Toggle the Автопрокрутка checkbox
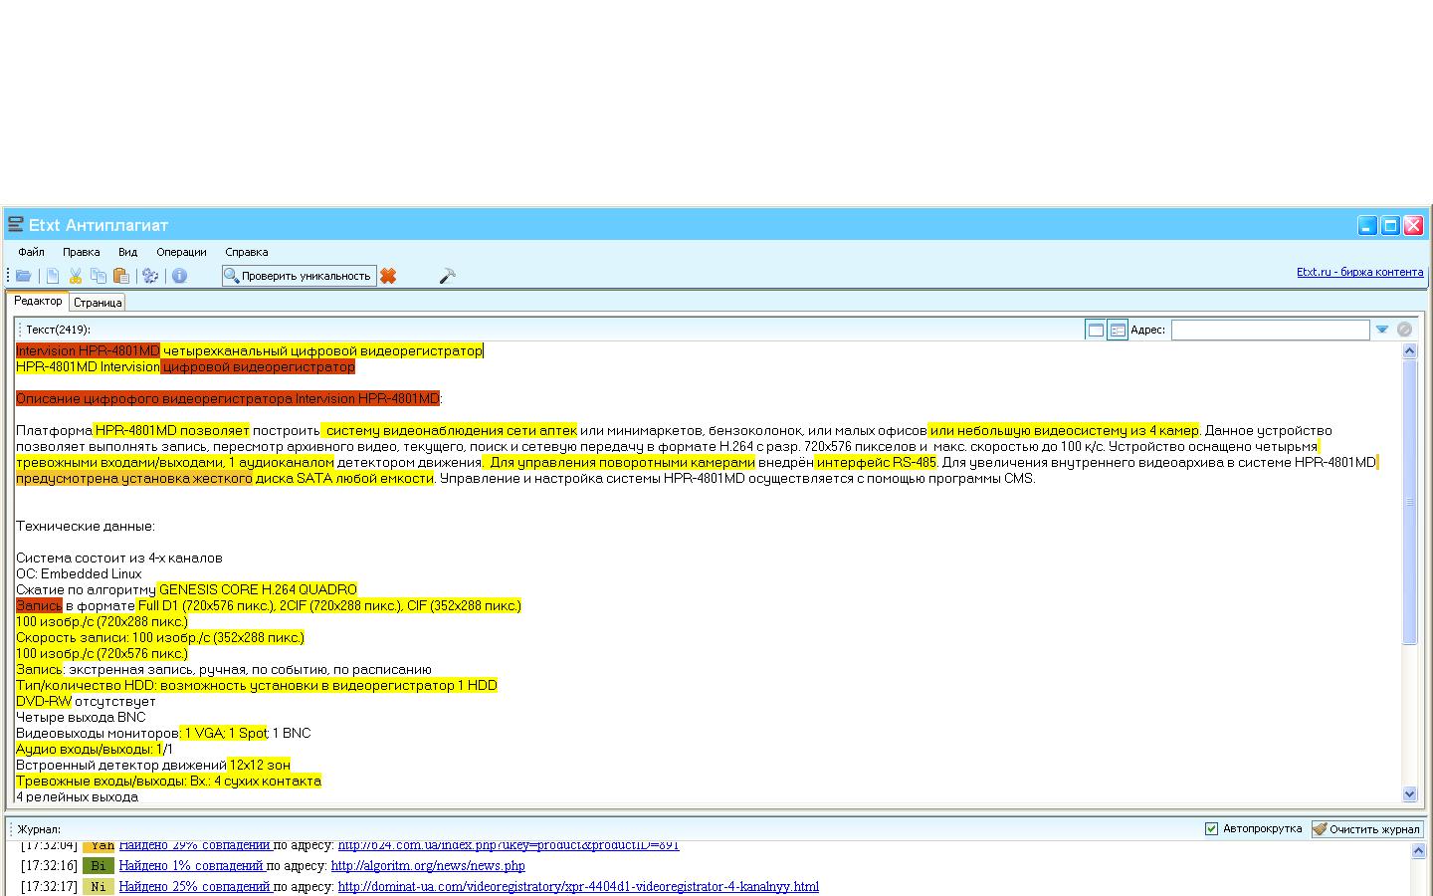 1211,828
